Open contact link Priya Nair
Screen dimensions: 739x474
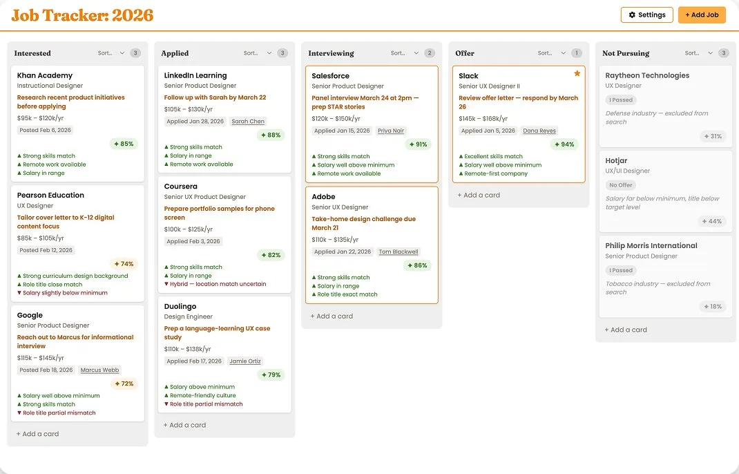click(x=391, y=131)
